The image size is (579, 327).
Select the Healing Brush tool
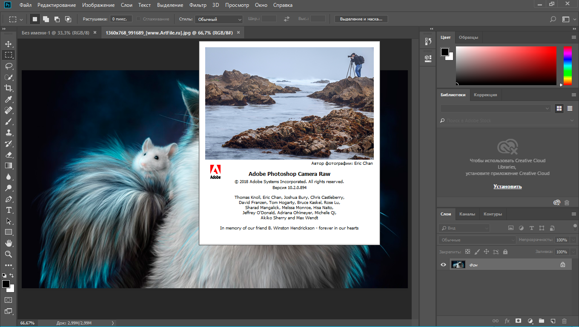(8, 110)
